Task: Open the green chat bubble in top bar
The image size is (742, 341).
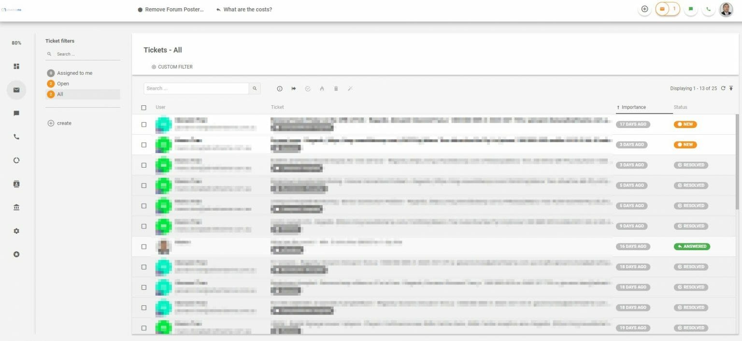Action: tap(691, 9)
